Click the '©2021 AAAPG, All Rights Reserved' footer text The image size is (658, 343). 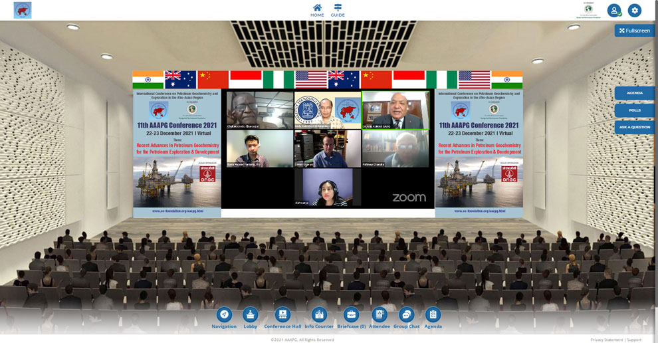tap(302, 340)
